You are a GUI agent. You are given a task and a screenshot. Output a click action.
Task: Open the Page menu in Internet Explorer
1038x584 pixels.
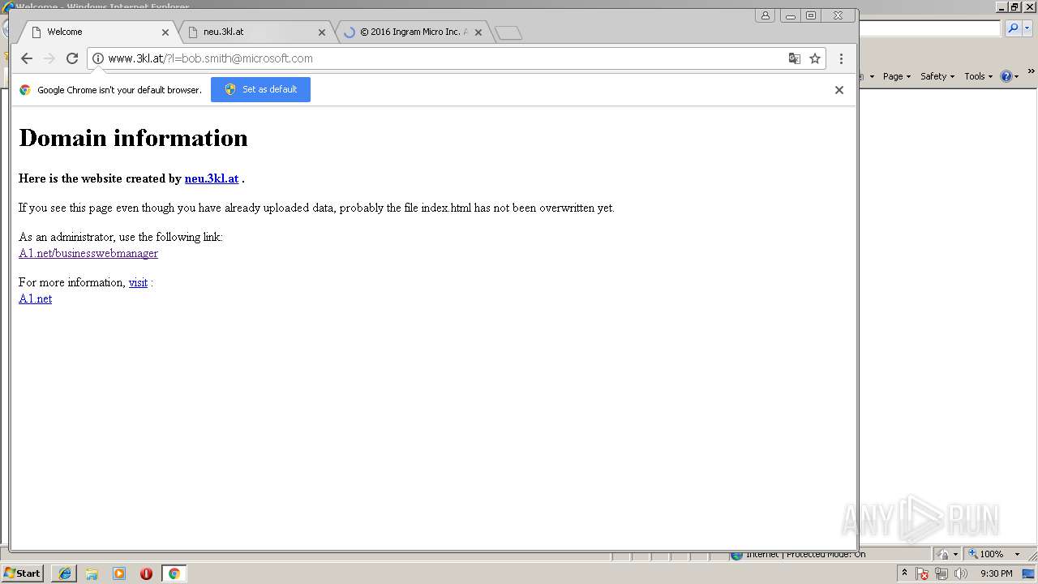click(897, 76)
